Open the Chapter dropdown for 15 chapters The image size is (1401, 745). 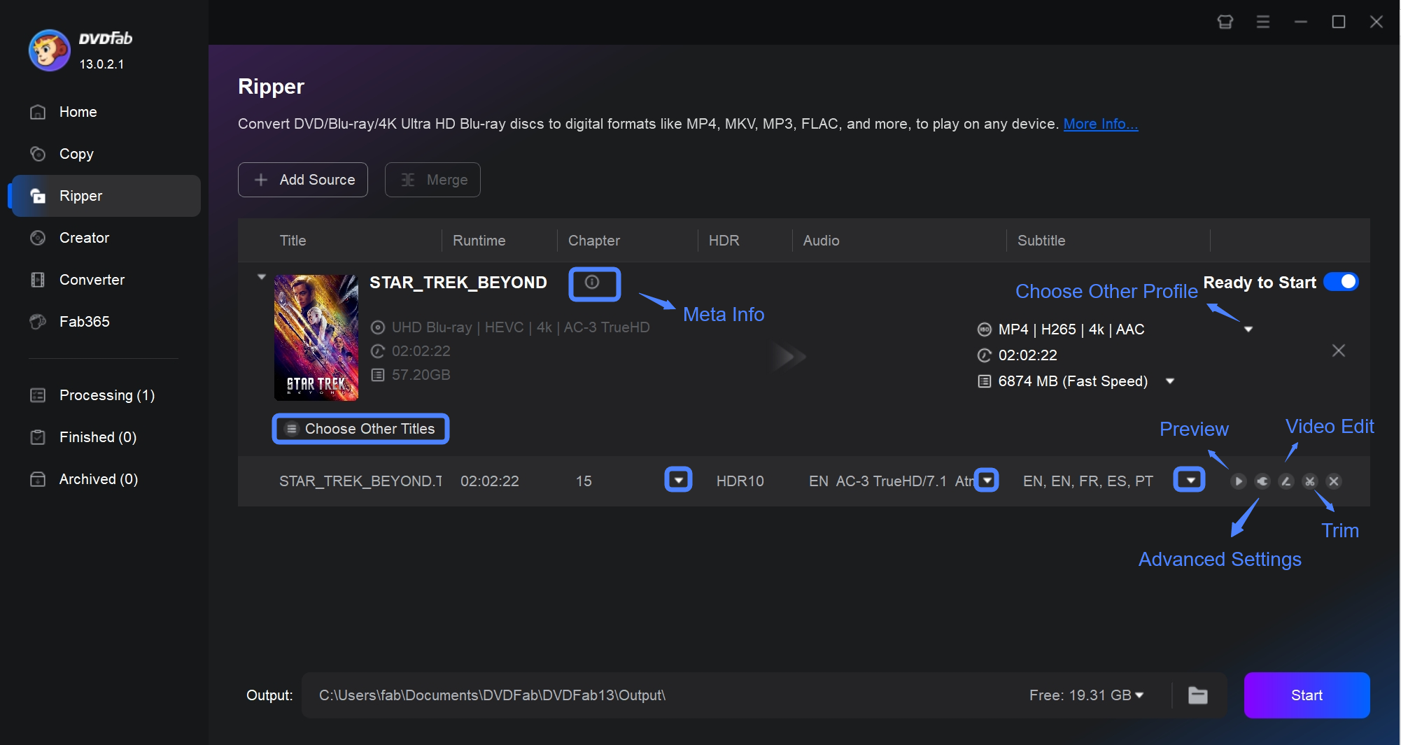click(678, 481)
